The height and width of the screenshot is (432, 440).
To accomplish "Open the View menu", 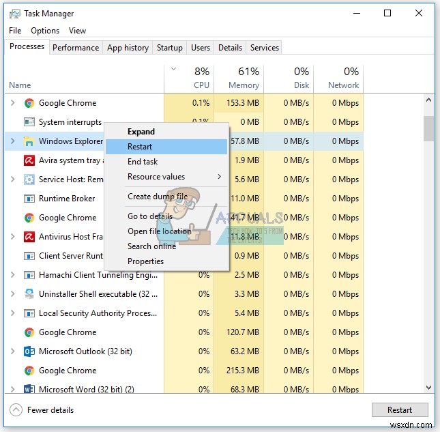I will pyautogui.click(x=77, y=31).
